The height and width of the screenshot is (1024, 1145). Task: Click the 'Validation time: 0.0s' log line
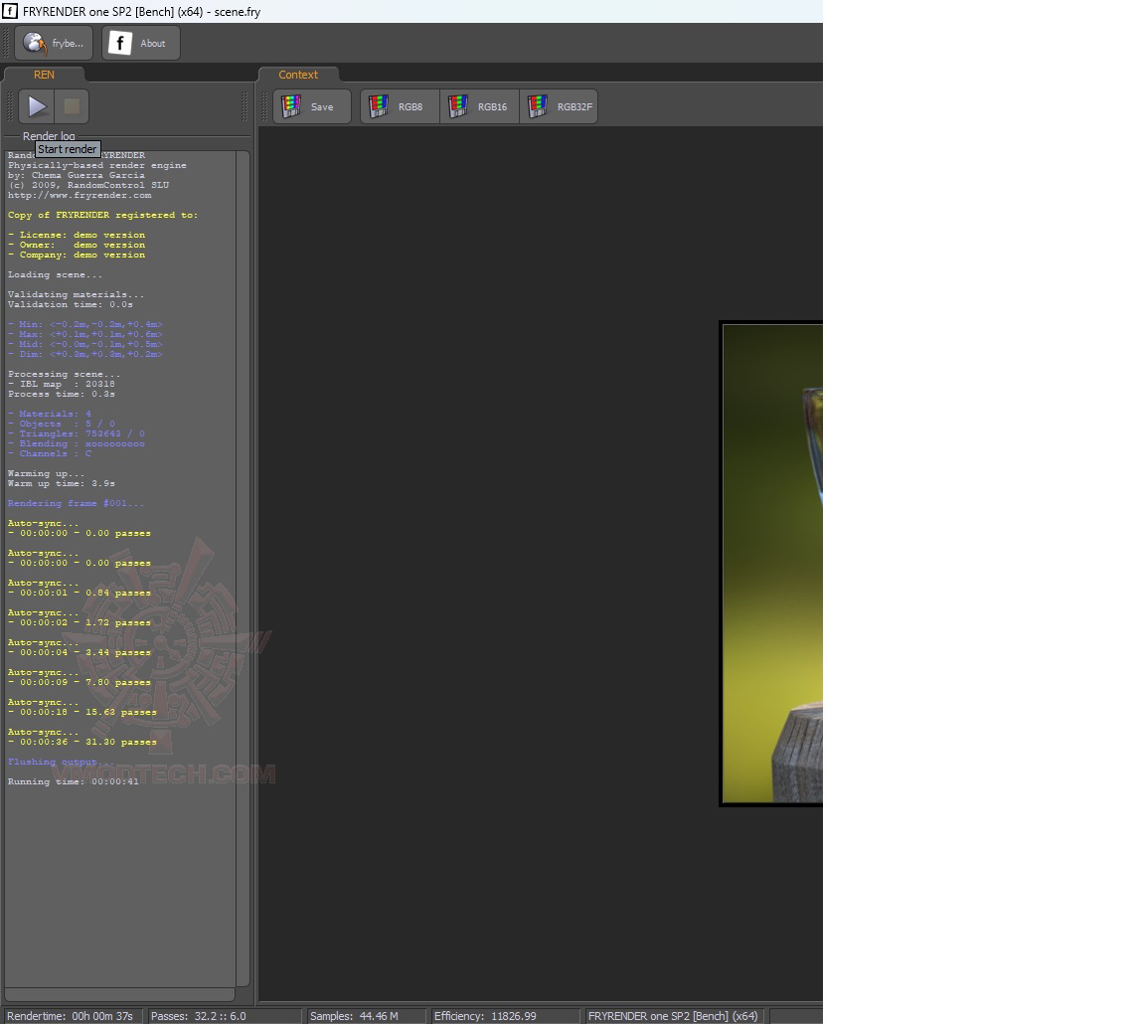[71, 304]
